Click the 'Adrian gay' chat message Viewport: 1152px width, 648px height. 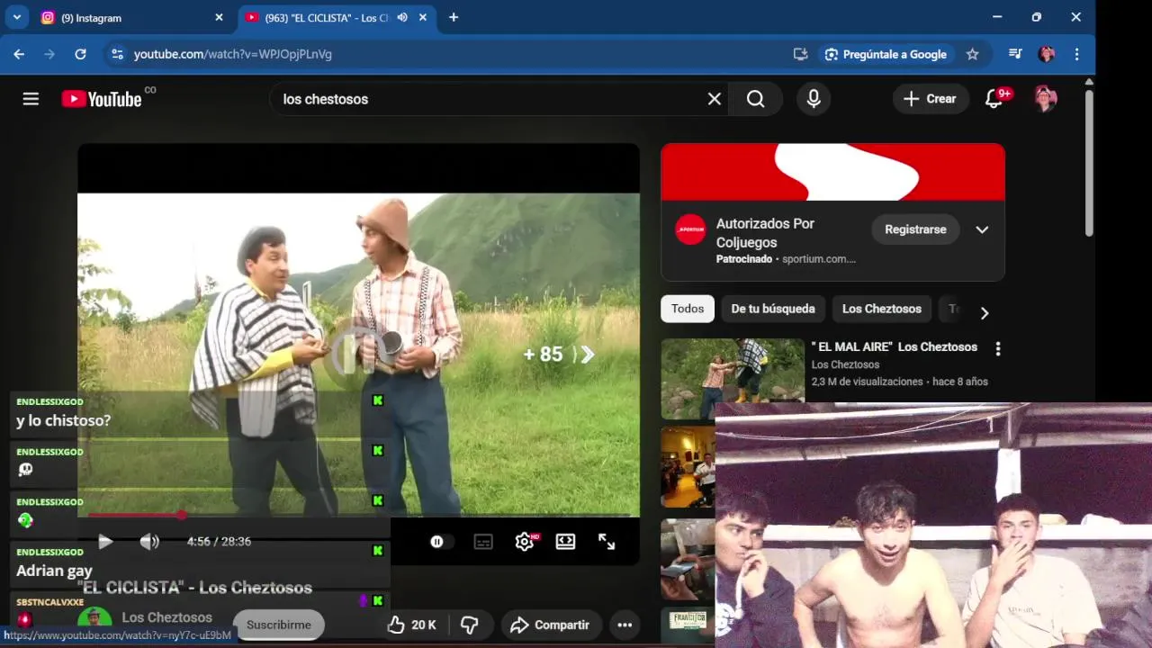[x=54, y=571]
